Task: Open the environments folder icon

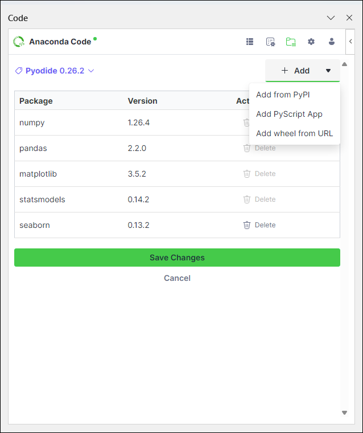Action: pyautogui.click(x=291, y=42)
